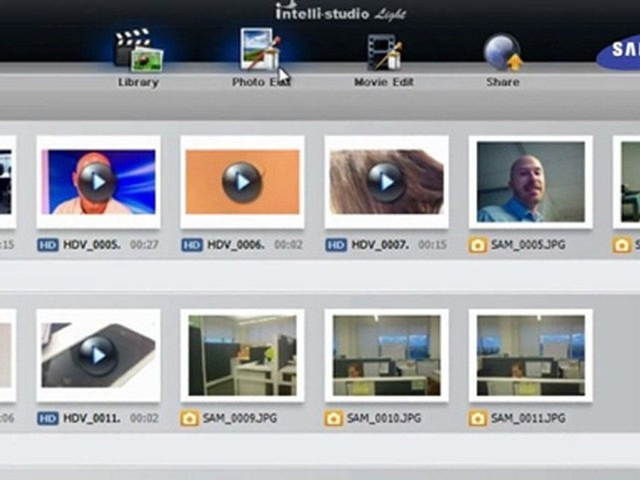Click the SAM_0010.JPG file name
The image size is (640, 480).
384,419
